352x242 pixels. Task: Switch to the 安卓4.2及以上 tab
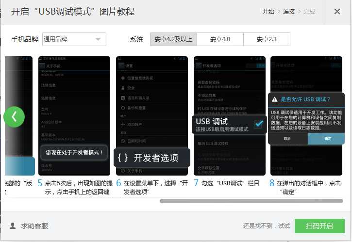pos(173,39)
